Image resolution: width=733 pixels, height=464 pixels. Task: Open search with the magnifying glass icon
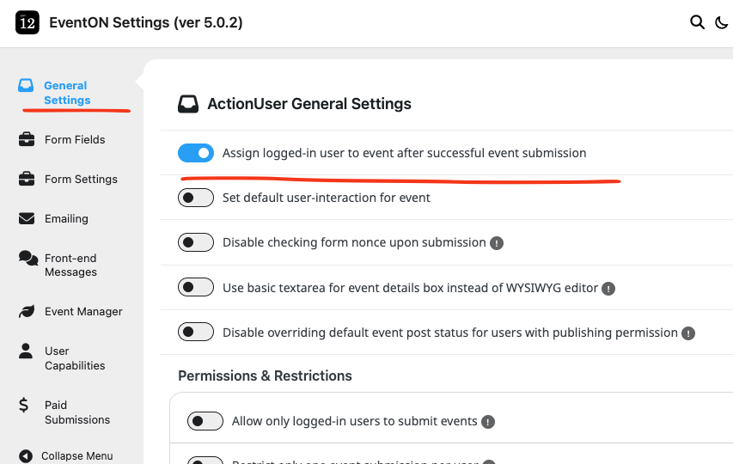(x=697, y=22)
